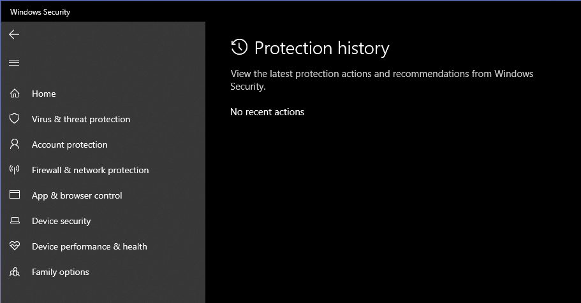This screenshot has height=303, width=581.
Task: Open Device performance & health label
Action: click(89, 246)
